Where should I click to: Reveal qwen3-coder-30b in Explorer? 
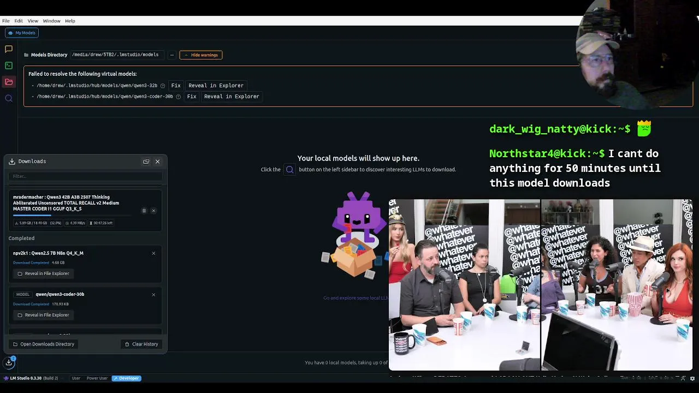click(x=232, y=97)
